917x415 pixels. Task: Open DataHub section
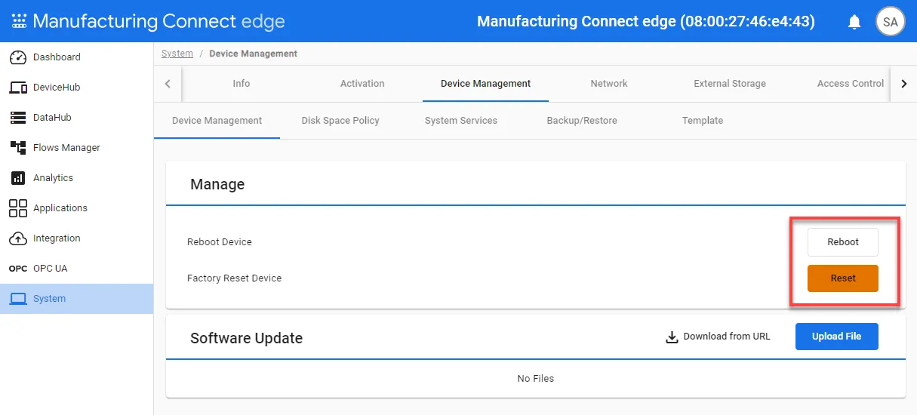point(76,118)
